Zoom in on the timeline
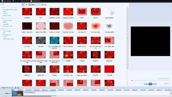The image size is (172, 97). (x=16, y=88)
